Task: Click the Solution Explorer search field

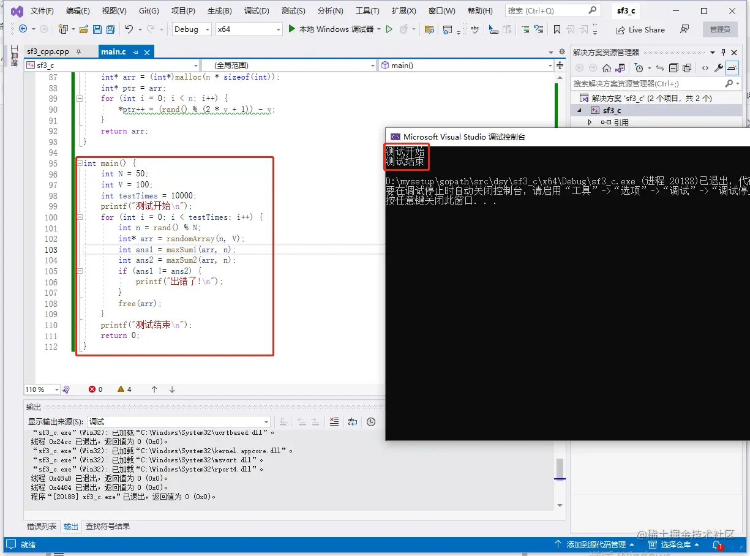Action: click(656, 83)
